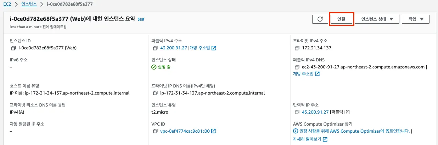This screenshot has width=438, height=145.
Task: Click the refresh instance summary button
Action: [x=320, y=19]
